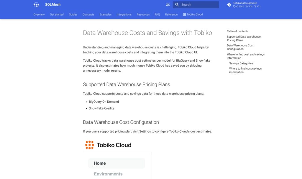
Task: Open the Guides tab
Action: 73,15
